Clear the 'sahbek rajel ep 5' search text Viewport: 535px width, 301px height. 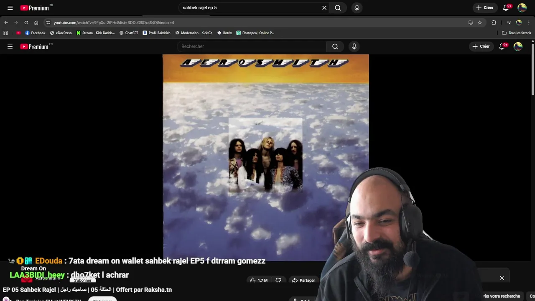click(324, 8)
